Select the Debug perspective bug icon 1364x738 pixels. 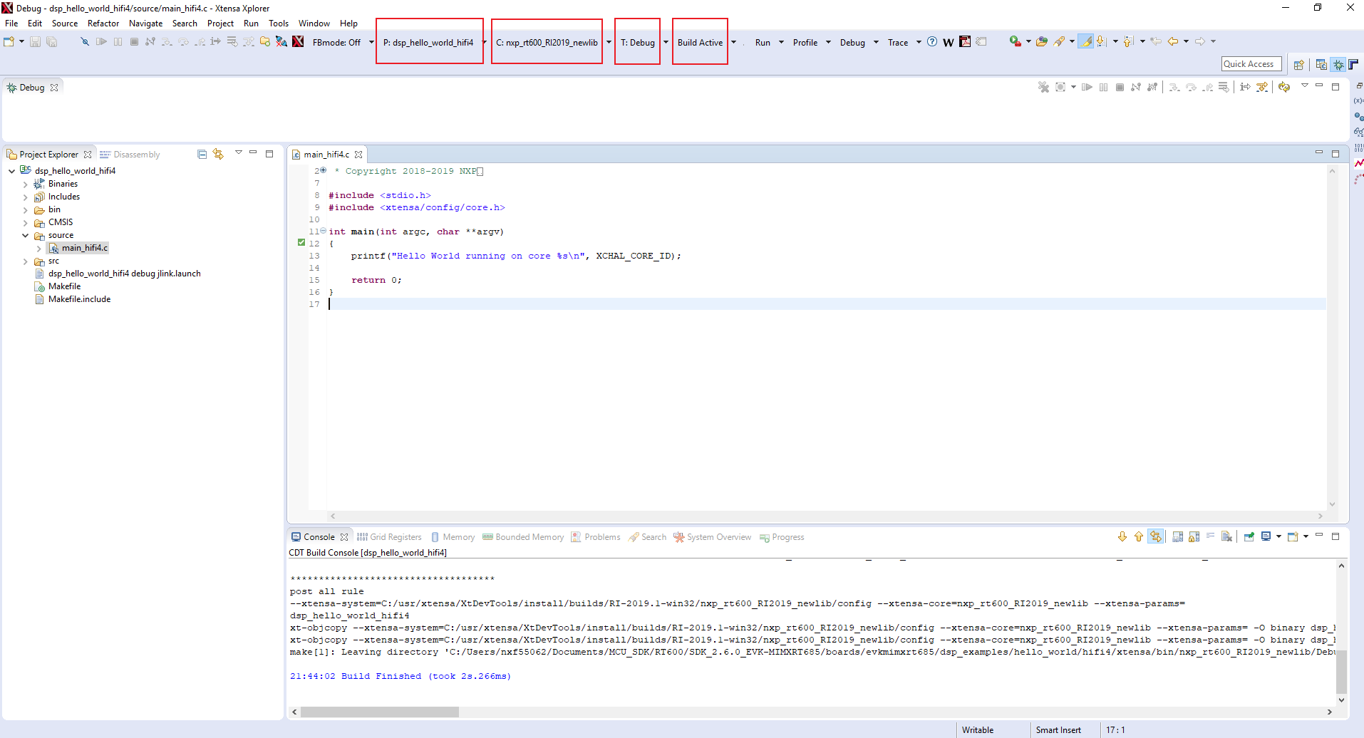1338,65
